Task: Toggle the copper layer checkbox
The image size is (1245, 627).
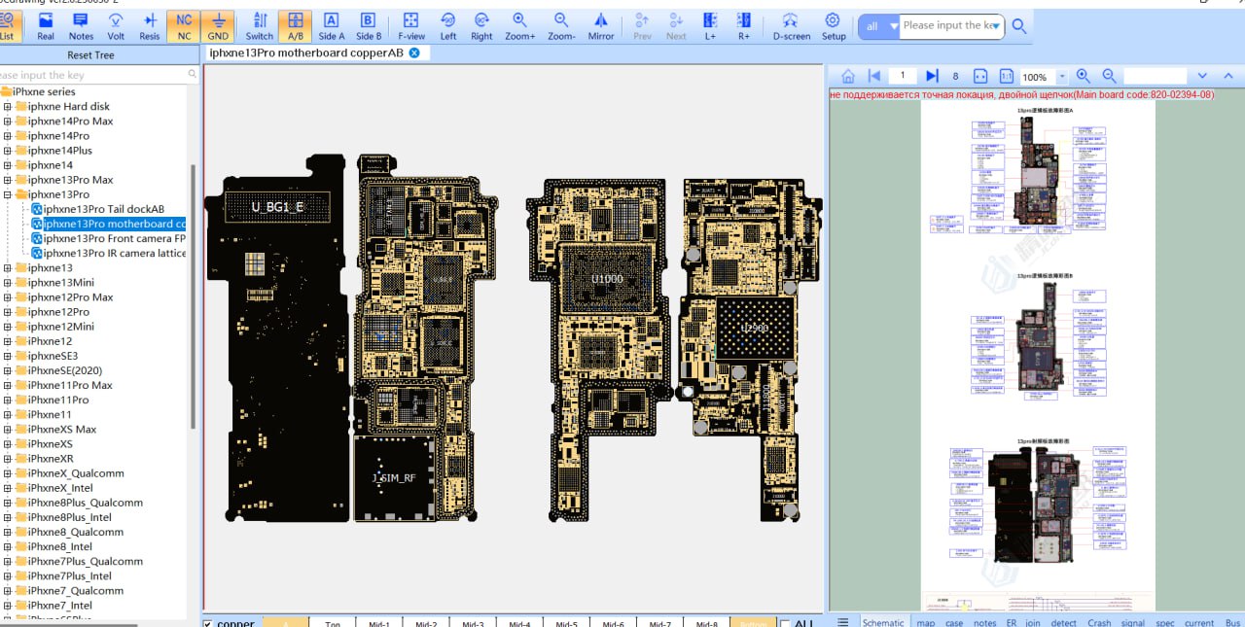Action: pos(208,623)
